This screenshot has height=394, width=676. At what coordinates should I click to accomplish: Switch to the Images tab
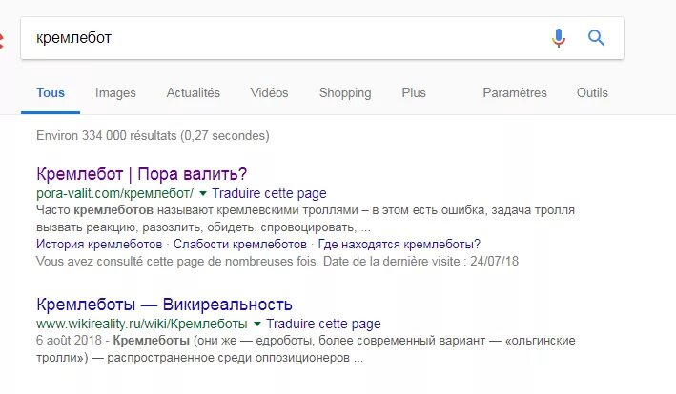click(115, 93)
